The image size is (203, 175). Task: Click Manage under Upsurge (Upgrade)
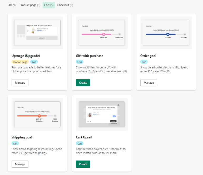[x=20, y=83]
